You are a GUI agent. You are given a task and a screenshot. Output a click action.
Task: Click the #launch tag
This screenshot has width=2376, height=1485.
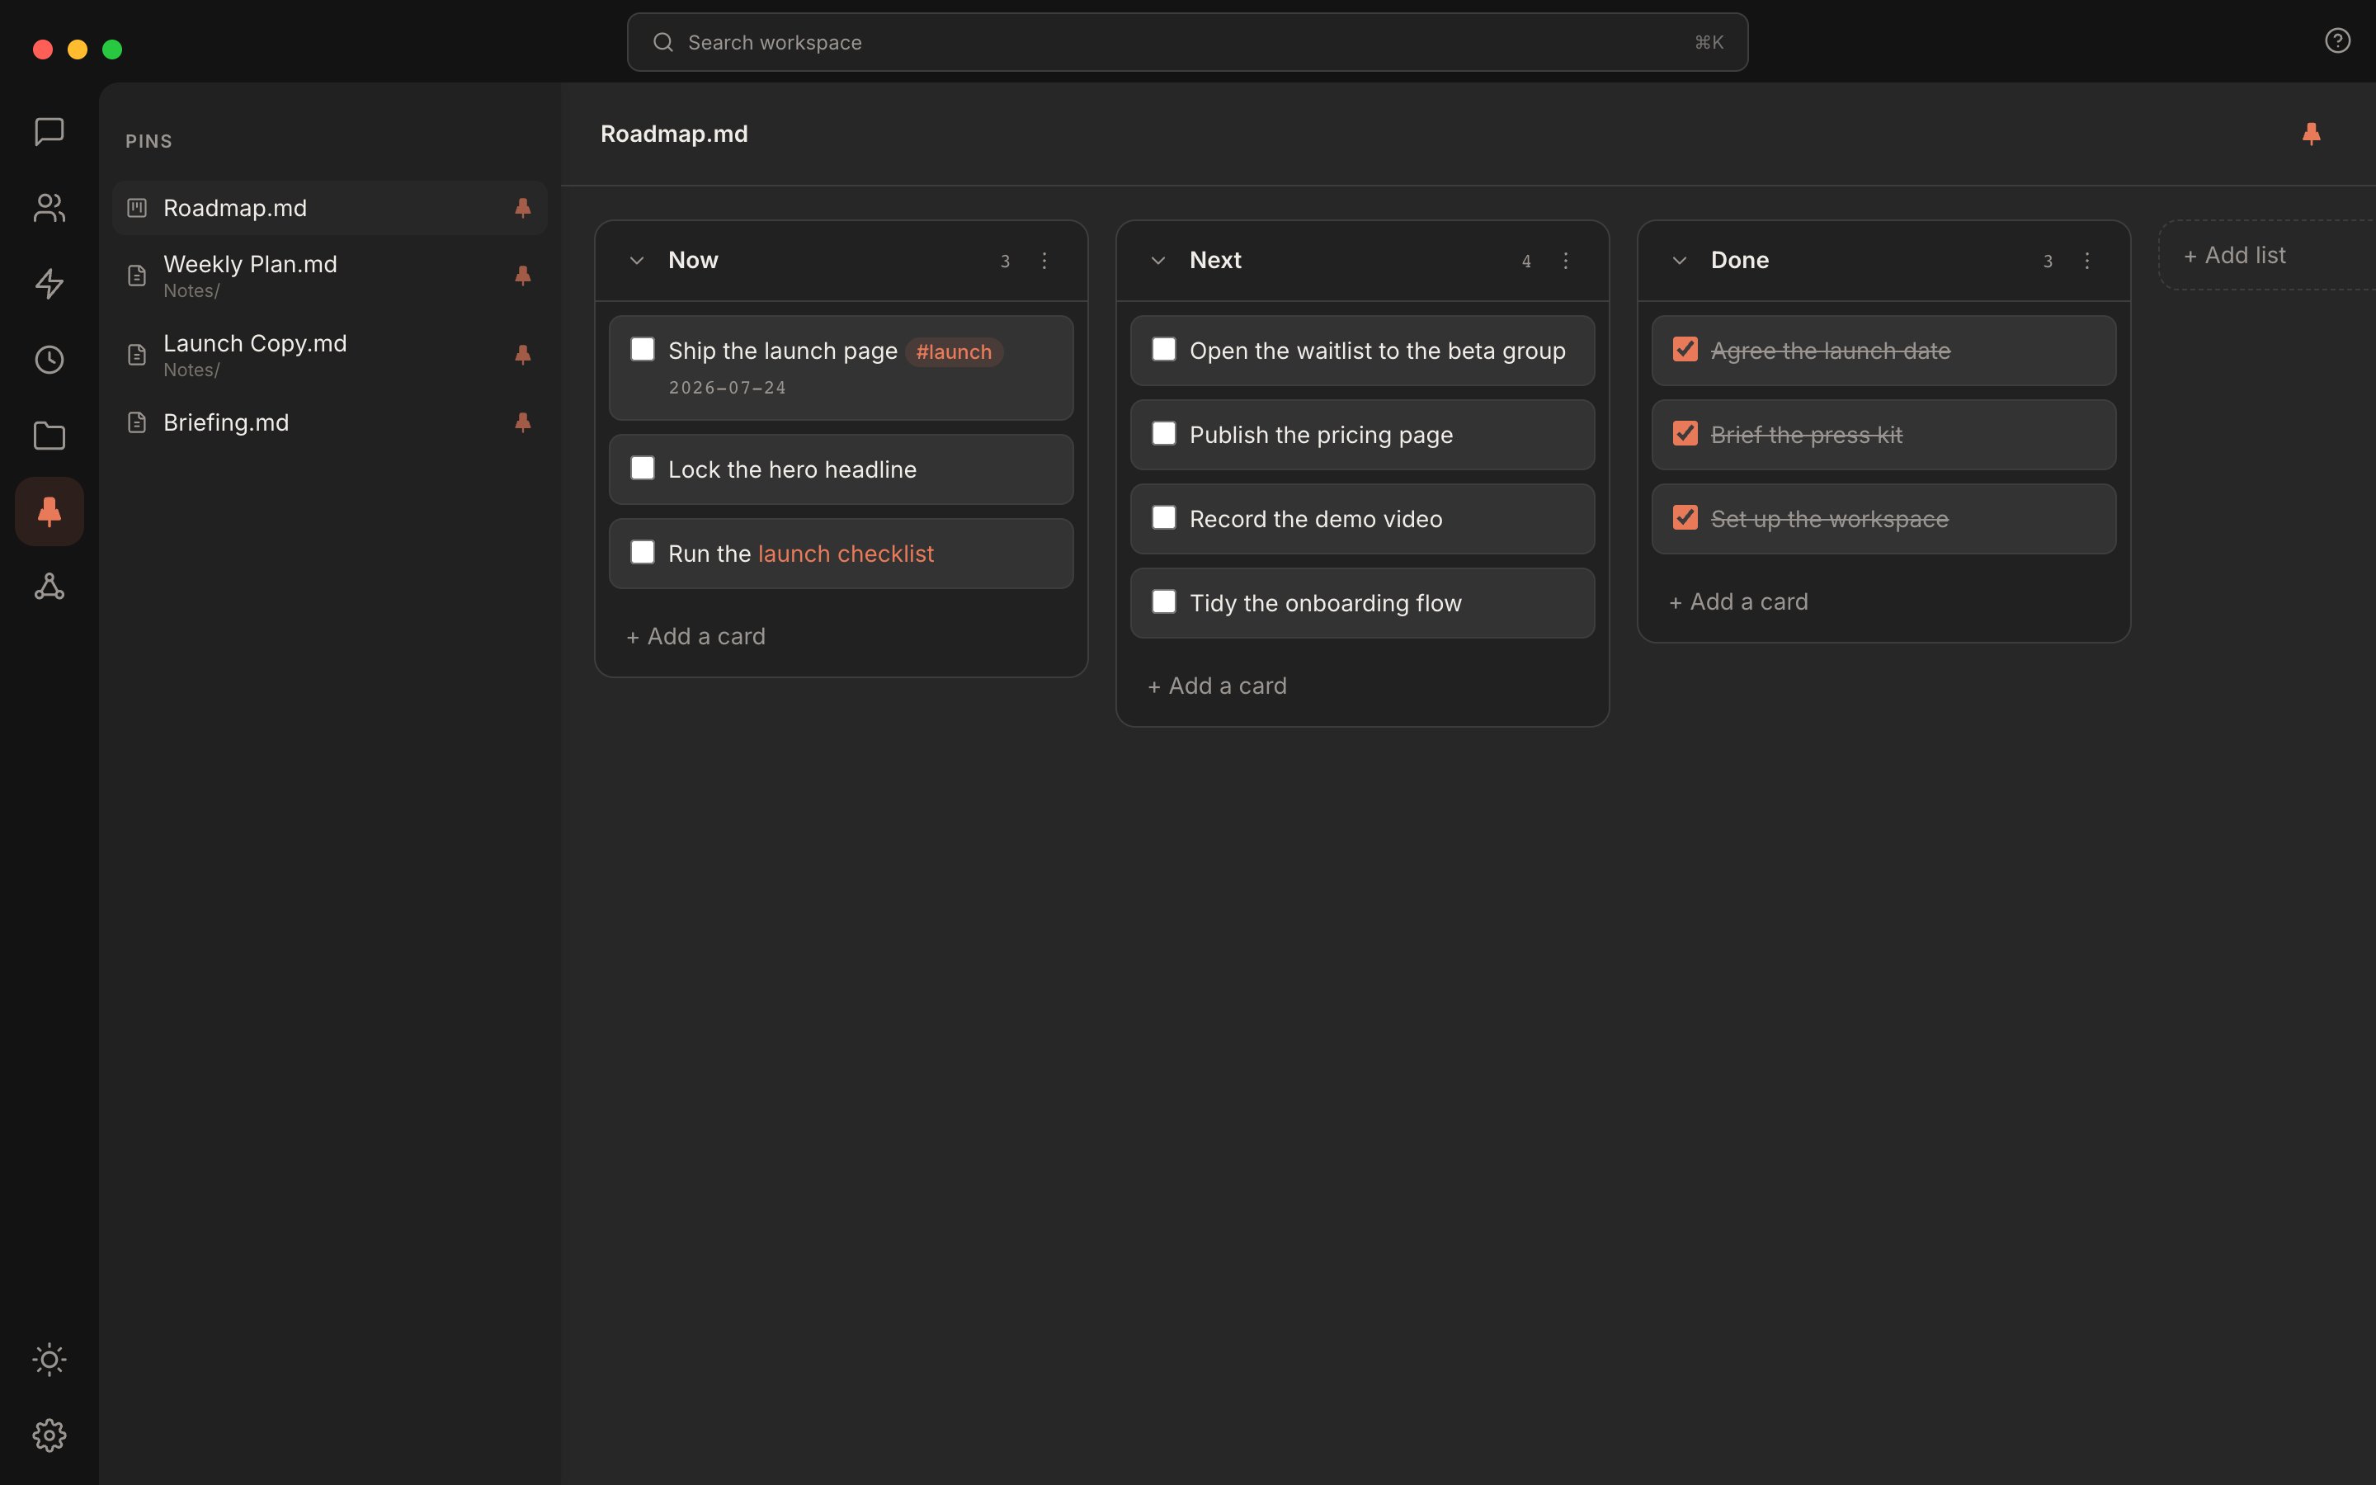tap(954, 351)
